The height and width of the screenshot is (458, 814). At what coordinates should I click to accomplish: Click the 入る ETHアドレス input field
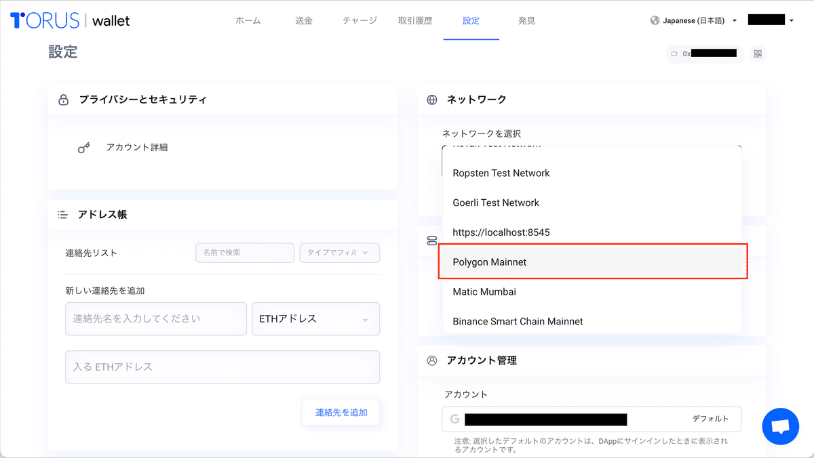pyautogui.click(x=222, y=367)
